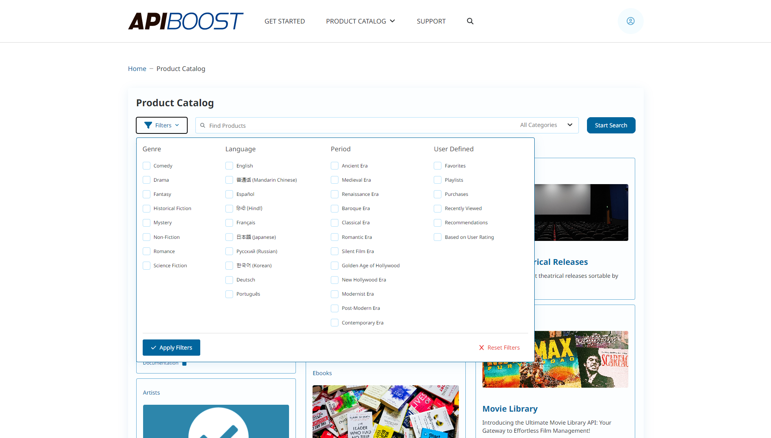The width and height of the screenshot is (771, 438).
Task: Open the Artists card thumbnail
Action: coord(216,421)
